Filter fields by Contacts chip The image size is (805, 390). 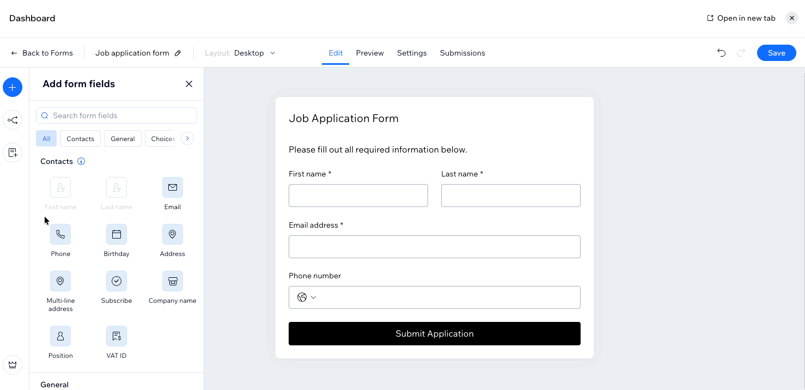[80, 139]
